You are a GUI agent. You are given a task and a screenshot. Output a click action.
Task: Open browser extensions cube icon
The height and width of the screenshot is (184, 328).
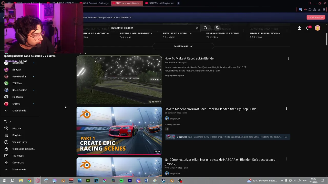310,10
